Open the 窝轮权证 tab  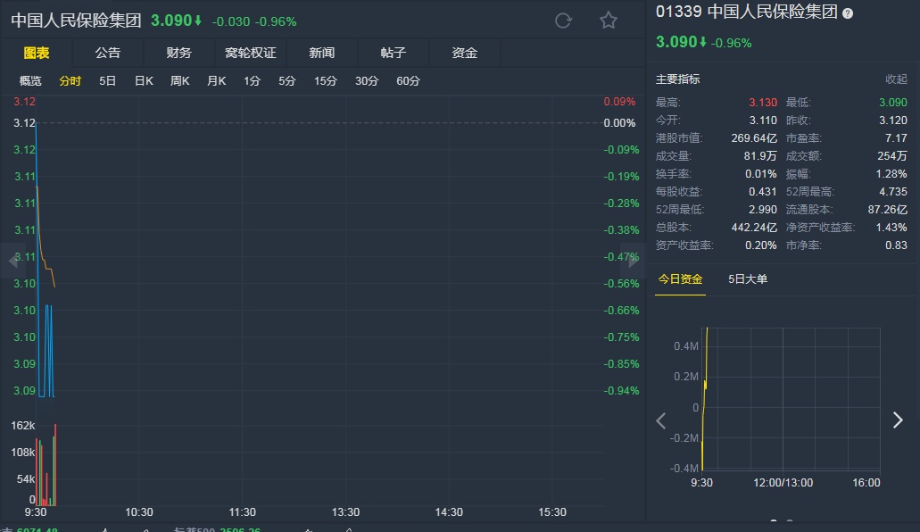coord(251,53)
